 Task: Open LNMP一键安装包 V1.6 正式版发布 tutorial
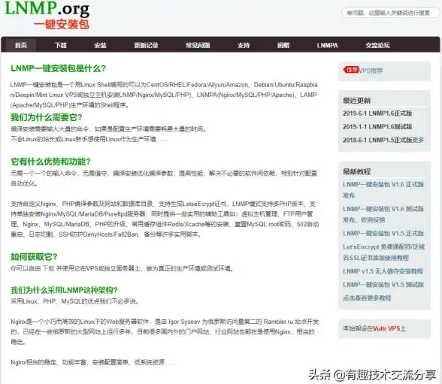(383, 189)
